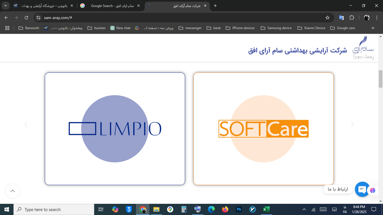Image resolution: width=383 pixels, height=215 pixels.
Task: Open the Samsung device bookmarks folder
Action: [x=276, y=28]
